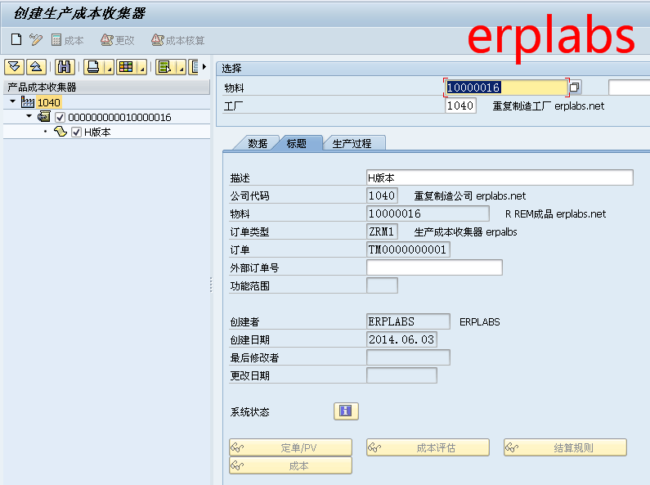Click the 最后修改者 field
The image size is (650, 485).
click(408, 357)
